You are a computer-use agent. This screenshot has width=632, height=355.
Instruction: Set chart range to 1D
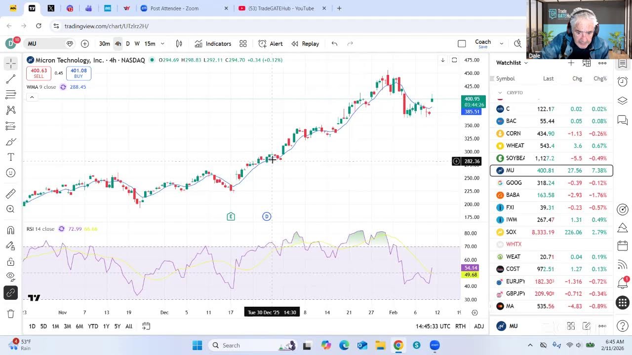pos(32,326)
